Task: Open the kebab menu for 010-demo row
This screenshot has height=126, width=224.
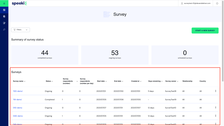Action: click(216, 107)
